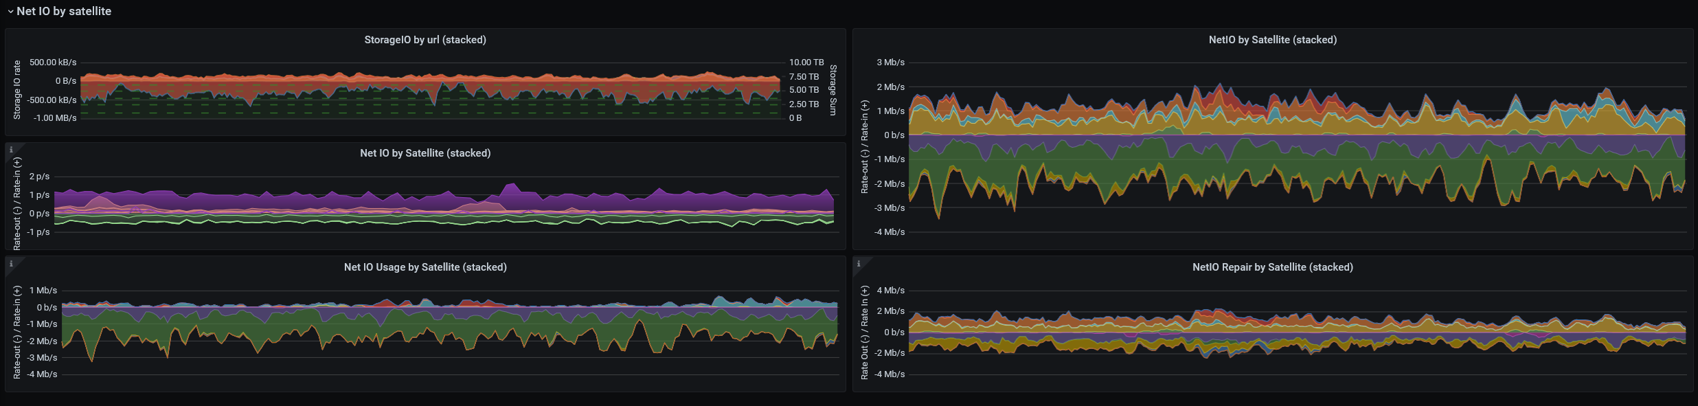Image resolution: width=1698 pixels, height=406 pixels.
Task: Show info icon of Net IO Usage panel
Action: pos(11,263)
